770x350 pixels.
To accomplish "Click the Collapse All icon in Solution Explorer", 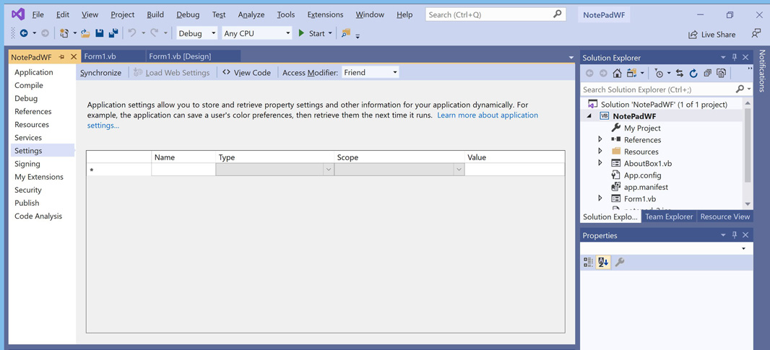I will tap(707, 73).
